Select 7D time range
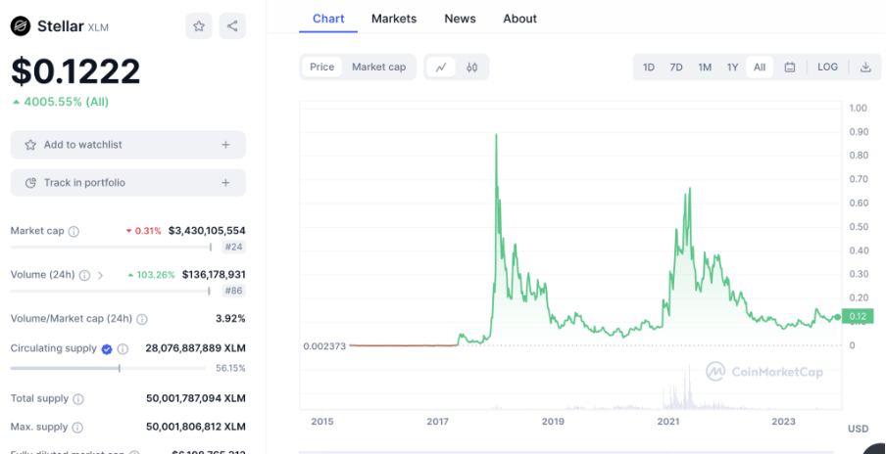Image resolution: width=886 pixels, height=454 pixels. point(676,68)
